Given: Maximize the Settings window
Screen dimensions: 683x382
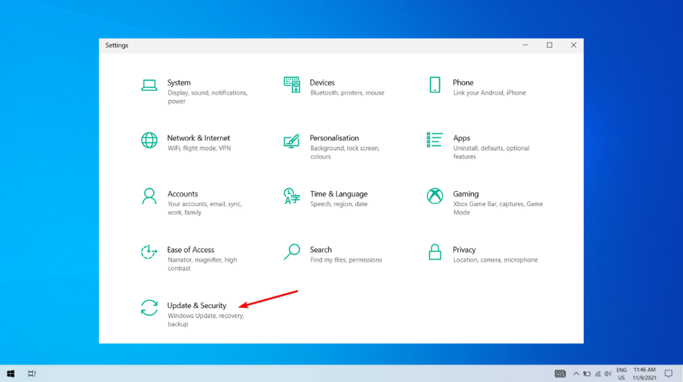Looking at the screenshot, I should coord(549,46).
